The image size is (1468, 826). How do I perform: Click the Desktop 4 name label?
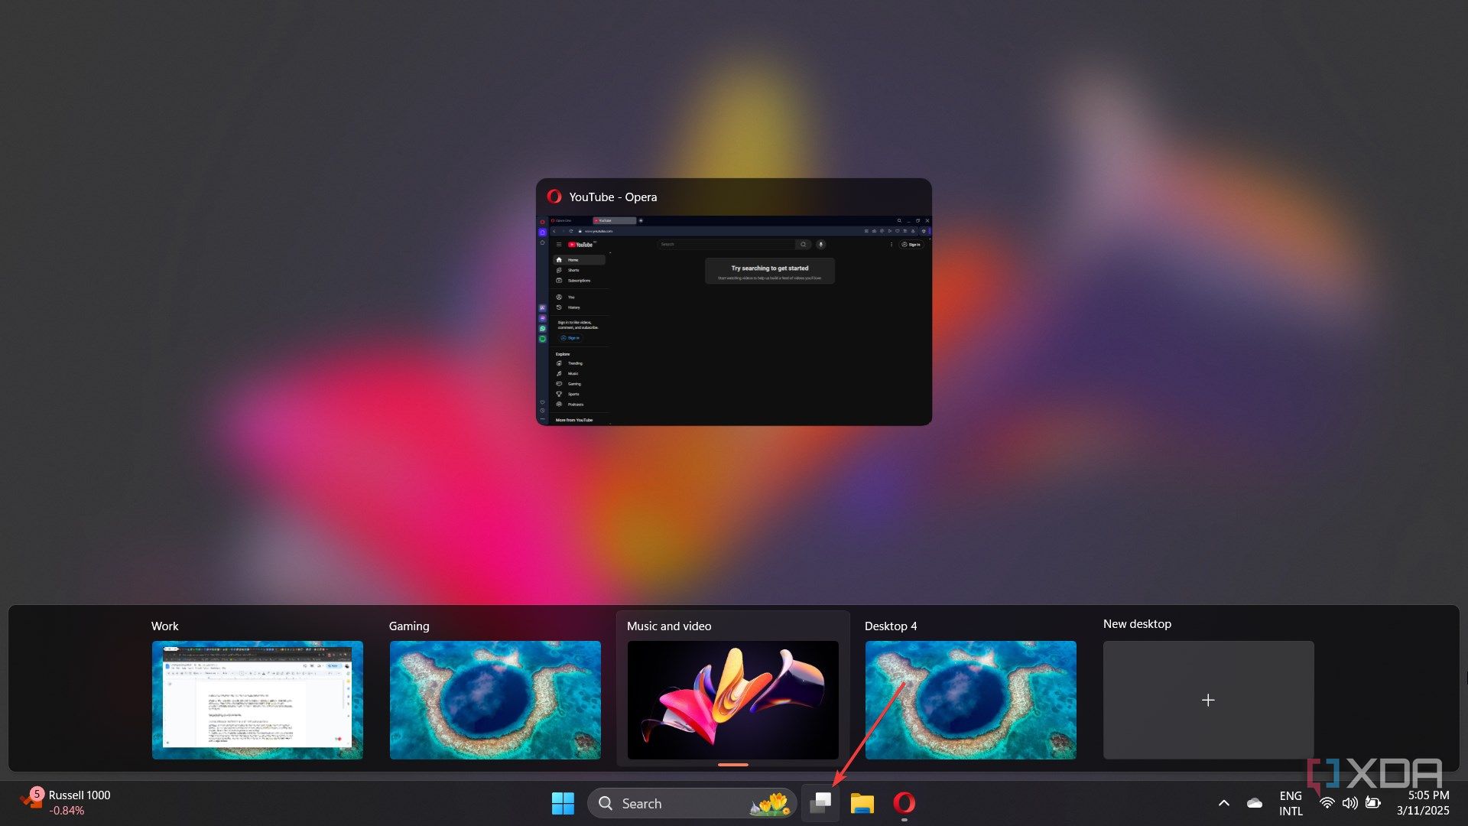(x=891, y=626)
